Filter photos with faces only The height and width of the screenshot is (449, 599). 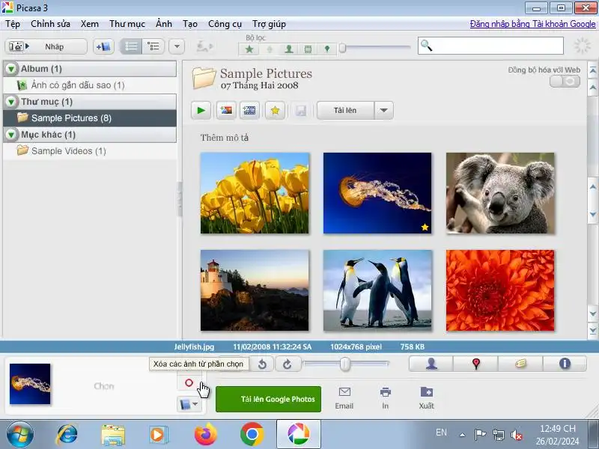click(289, 49)
